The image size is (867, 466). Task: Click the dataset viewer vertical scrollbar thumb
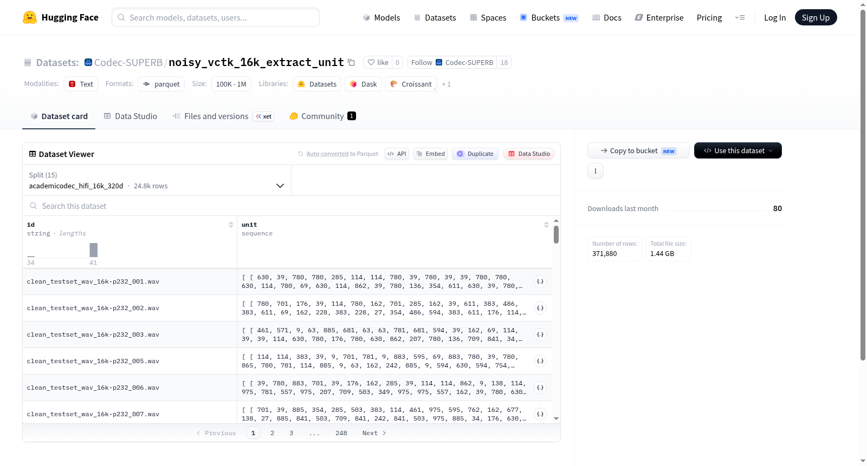556,235
